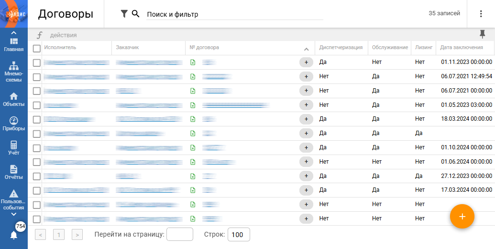Check the row dated 01.11.2023 00:00:00
This screenshot has height=249, width=495.
tap(37, 62)
